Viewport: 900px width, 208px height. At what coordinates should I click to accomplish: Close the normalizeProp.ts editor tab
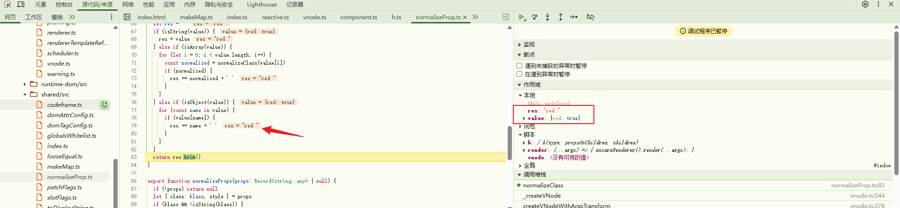pyautogui.click(x=465, y=17)
